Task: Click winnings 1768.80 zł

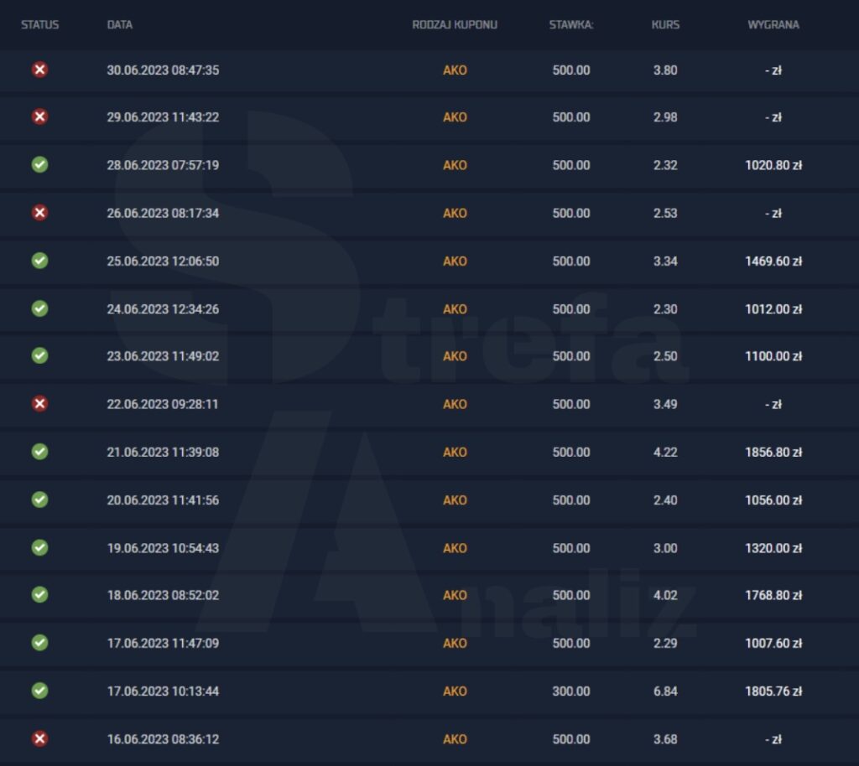Action: (773, 595)
